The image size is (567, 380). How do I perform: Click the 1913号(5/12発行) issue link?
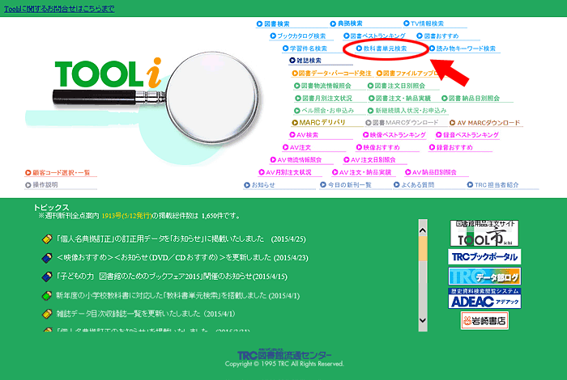tap(126, 216)
